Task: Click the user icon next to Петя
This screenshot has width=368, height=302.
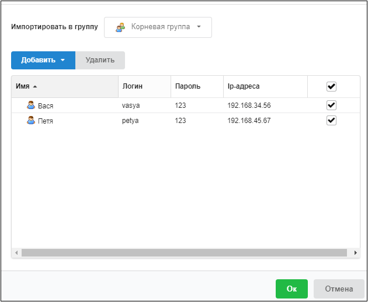Action: (31, 121)
